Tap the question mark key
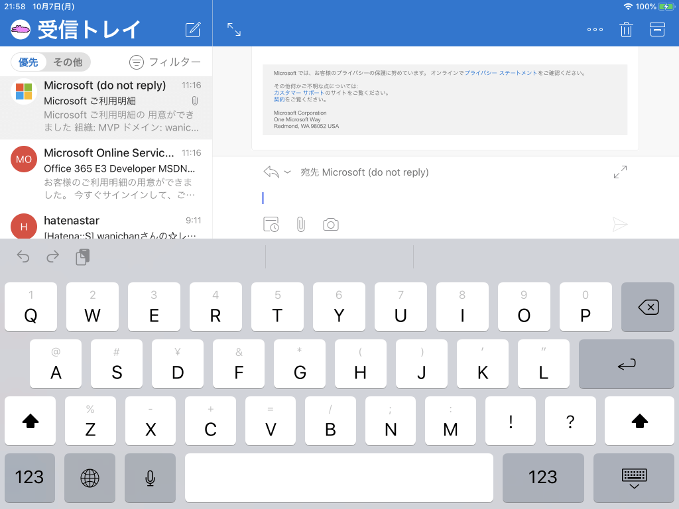The width and height of the screenshot is (679, 509). coord(570,421)
